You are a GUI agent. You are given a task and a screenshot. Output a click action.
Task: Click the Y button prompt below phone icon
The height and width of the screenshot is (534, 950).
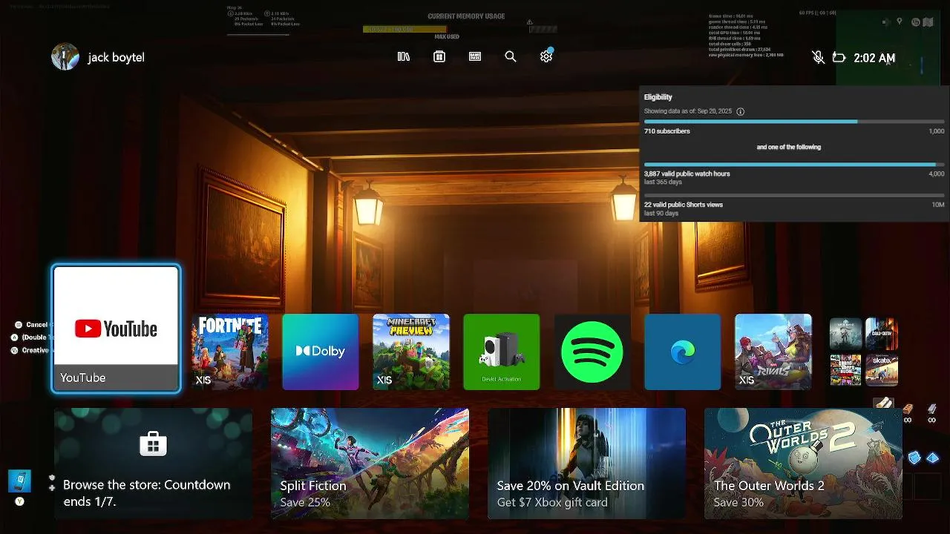[20, 501]
